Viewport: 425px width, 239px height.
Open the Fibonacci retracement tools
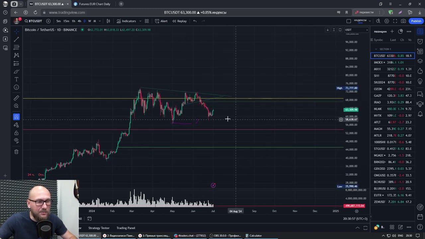click(x=16, y=47)
